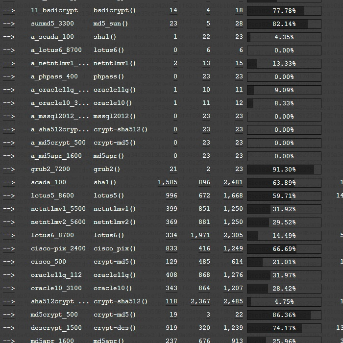The height and width of the screenshot is (343, 343).
Task: Click the a_md5crypt_500 name
Action: (x=58, y=143)
